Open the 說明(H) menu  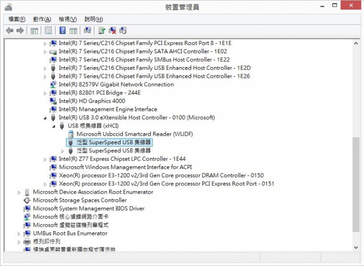[x=93, y=19]
